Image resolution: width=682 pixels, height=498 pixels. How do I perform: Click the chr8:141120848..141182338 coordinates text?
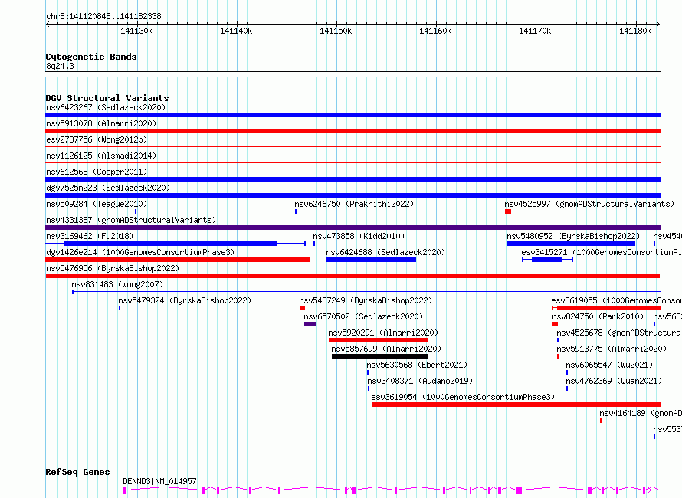pyautogui.click(x=103, y=16)
